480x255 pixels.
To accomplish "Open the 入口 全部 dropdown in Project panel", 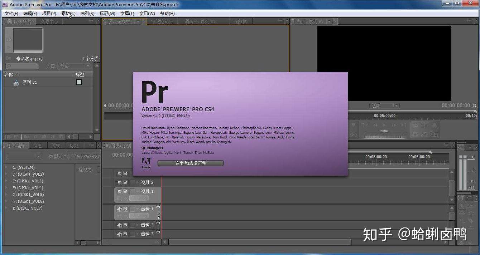I will 75,66.
